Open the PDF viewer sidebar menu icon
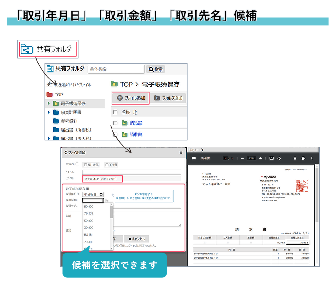This screenshot has width=335, height=296. pyautogui.click(x=194, y=158)
